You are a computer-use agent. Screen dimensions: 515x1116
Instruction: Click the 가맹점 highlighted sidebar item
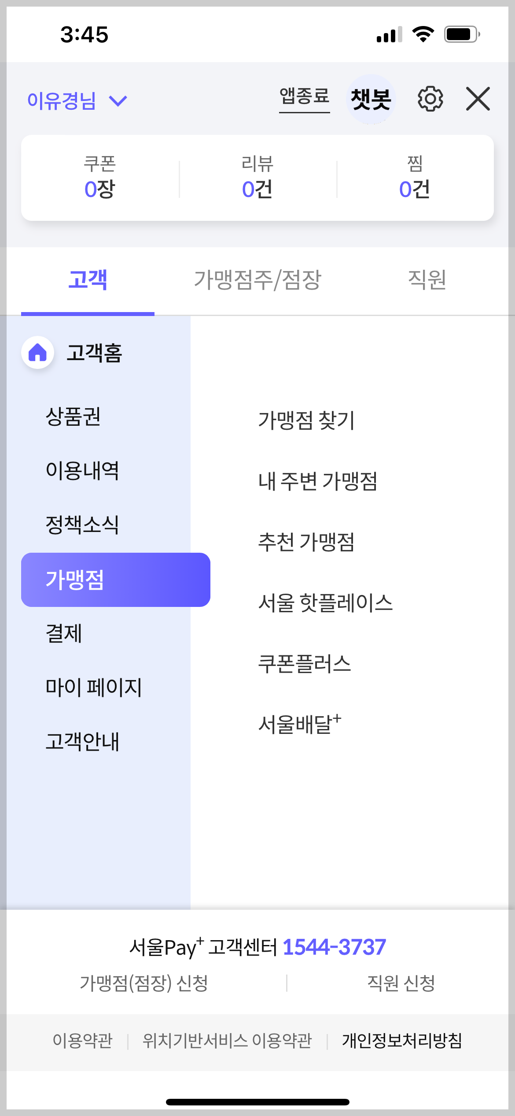coord(115,580)
